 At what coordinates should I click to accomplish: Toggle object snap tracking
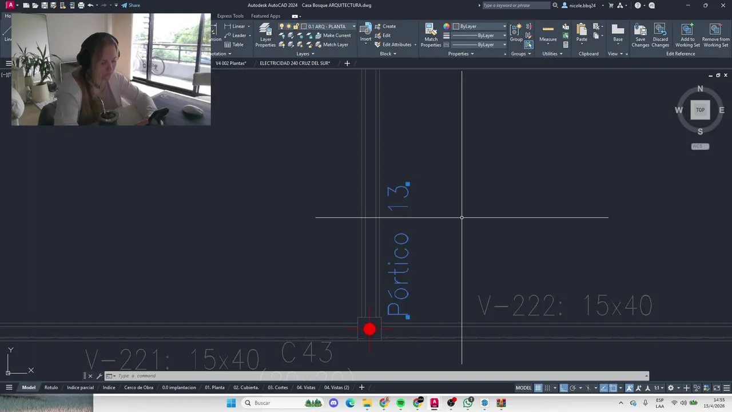tap(603, 387)
